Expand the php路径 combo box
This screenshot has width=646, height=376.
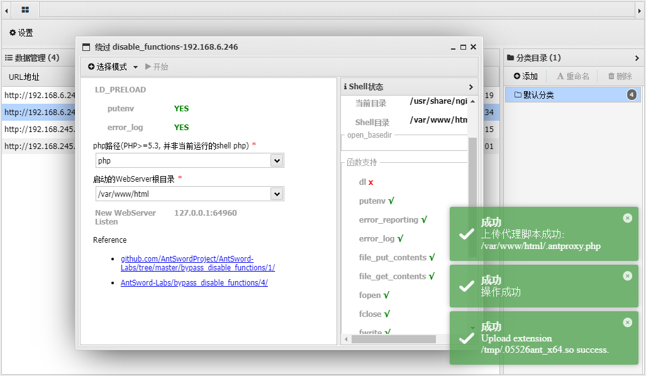tap(276, 161)
